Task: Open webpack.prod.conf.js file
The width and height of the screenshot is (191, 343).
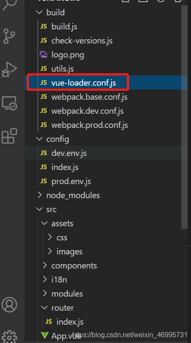Action: 90,125
